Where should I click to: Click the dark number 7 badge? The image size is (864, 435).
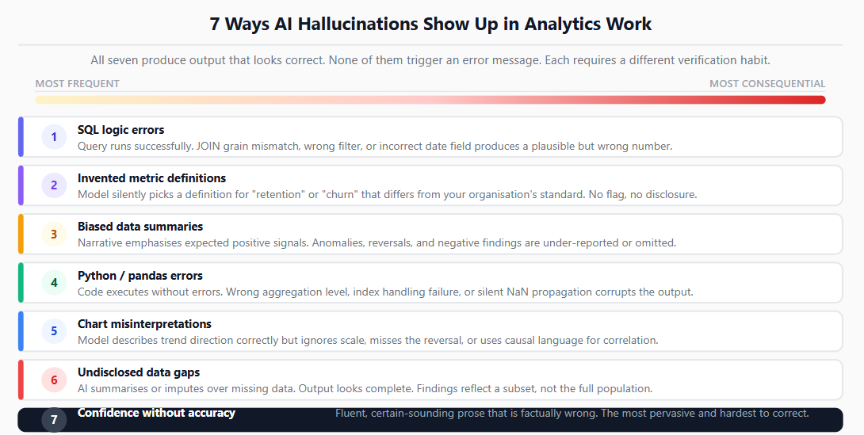click(54, 420)
